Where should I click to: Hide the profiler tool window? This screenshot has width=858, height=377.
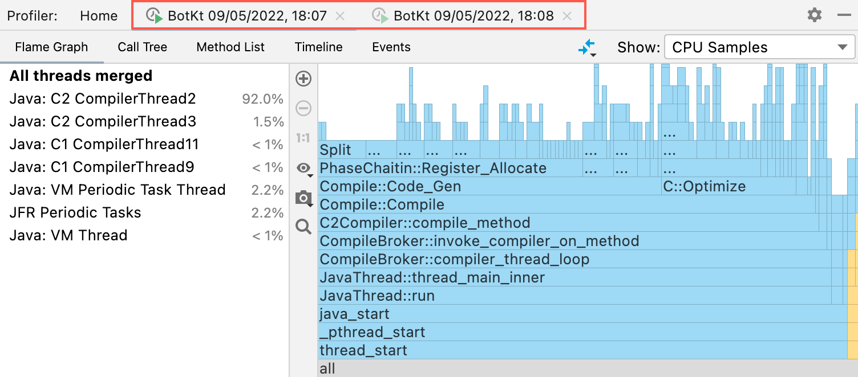tap(844, 15)
